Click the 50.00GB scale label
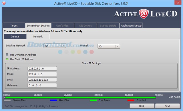This screenshot has width=183, height=111. point(159,95)
